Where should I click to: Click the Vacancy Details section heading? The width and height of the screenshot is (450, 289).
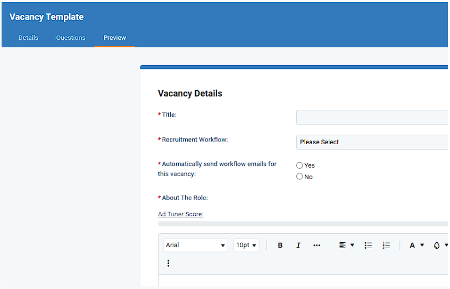(190, 93)
